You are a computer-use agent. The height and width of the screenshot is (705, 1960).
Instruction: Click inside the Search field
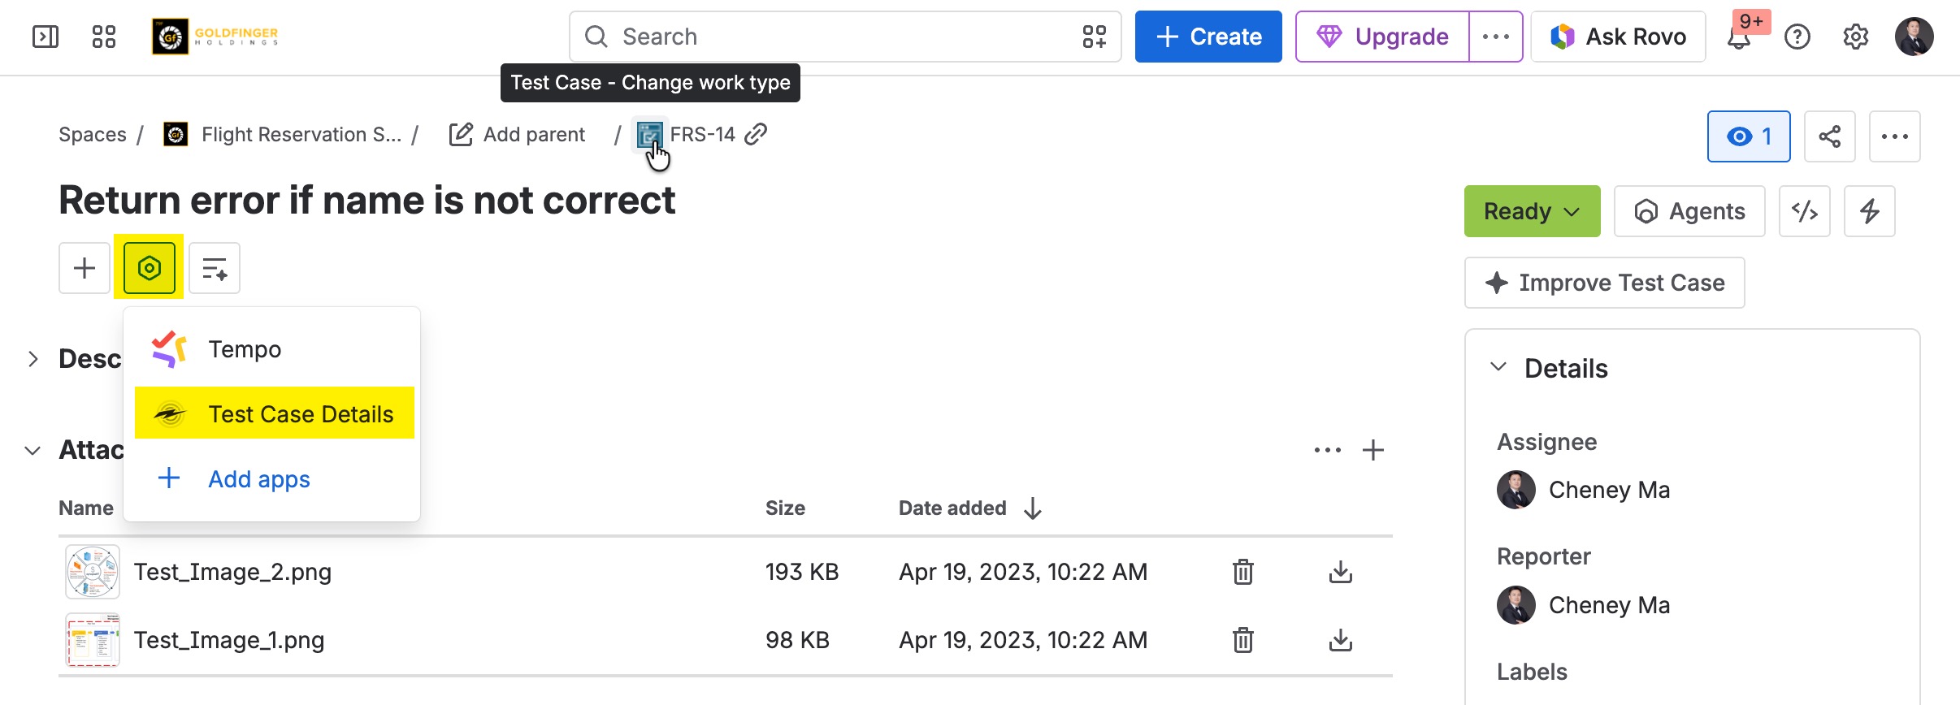[x=845, y=37]
